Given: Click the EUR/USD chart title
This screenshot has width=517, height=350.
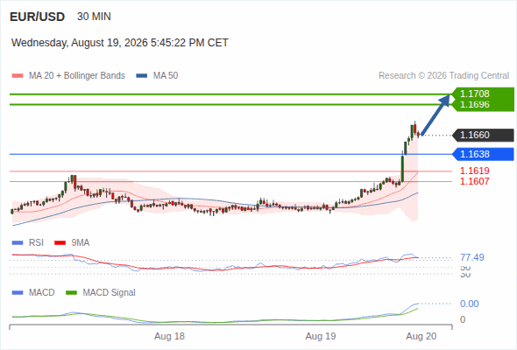Looking at the screenshot, I should click(x=38, y=17).
